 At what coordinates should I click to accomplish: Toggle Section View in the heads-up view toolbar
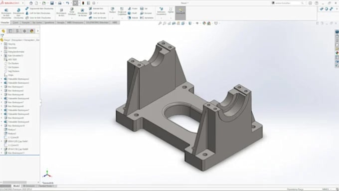pos(174,23)
